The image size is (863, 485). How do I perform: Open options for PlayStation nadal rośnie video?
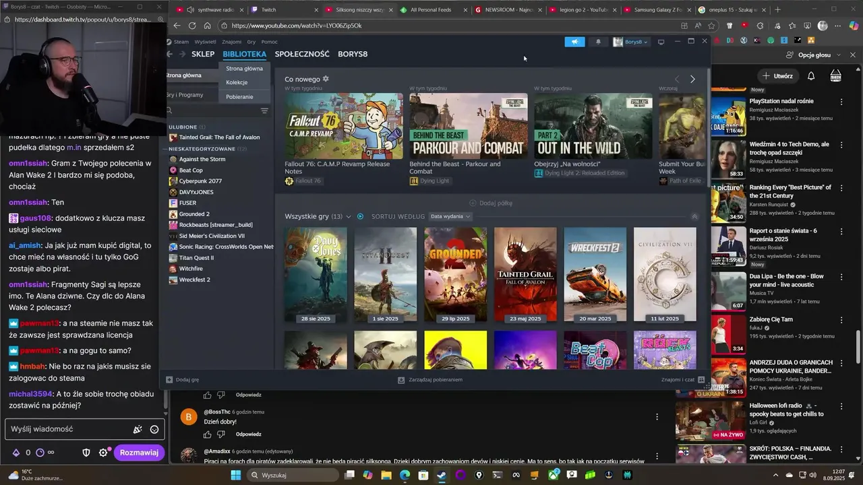pyautogui.click(x=841, y=102)
